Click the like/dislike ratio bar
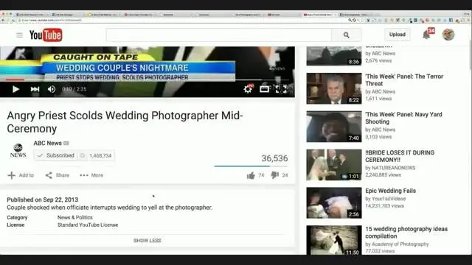Viewport: 472px width, 265px height. (251, 166)
